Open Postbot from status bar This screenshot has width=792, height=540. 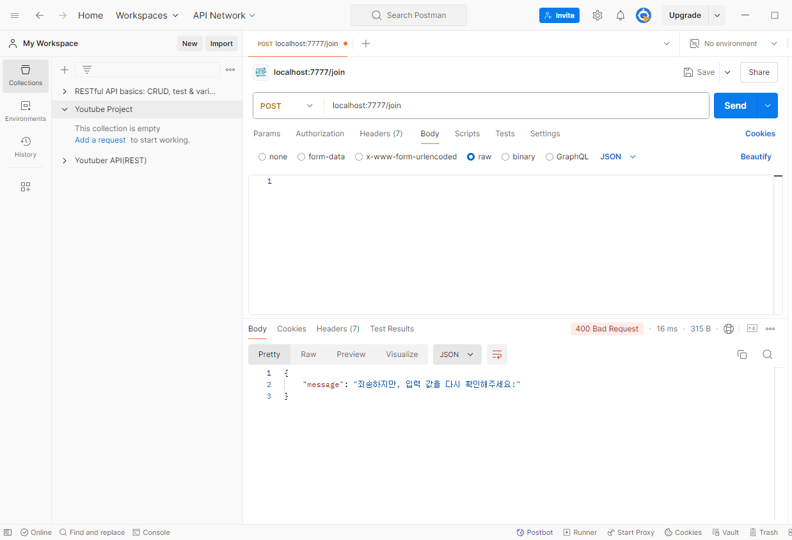click(535, 532)
